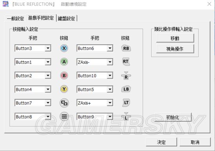Click the R stick press icon

click(126, 76)
